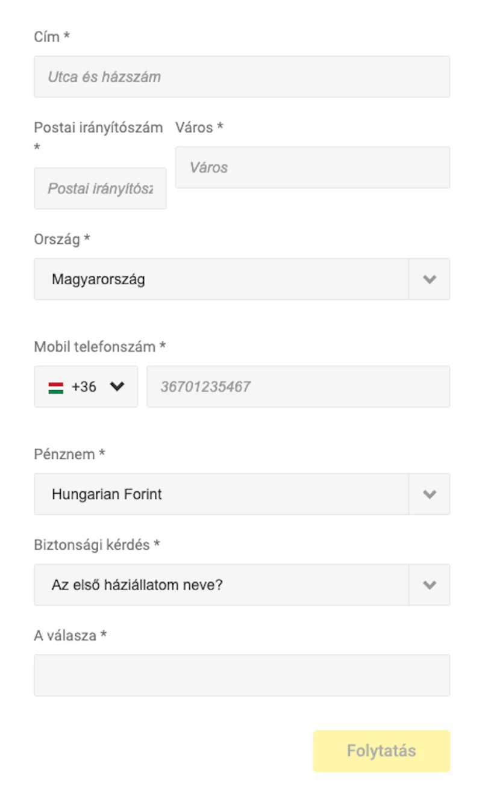Click the chevron next to +36
The image size is (482, 805).
coord(117,387)
